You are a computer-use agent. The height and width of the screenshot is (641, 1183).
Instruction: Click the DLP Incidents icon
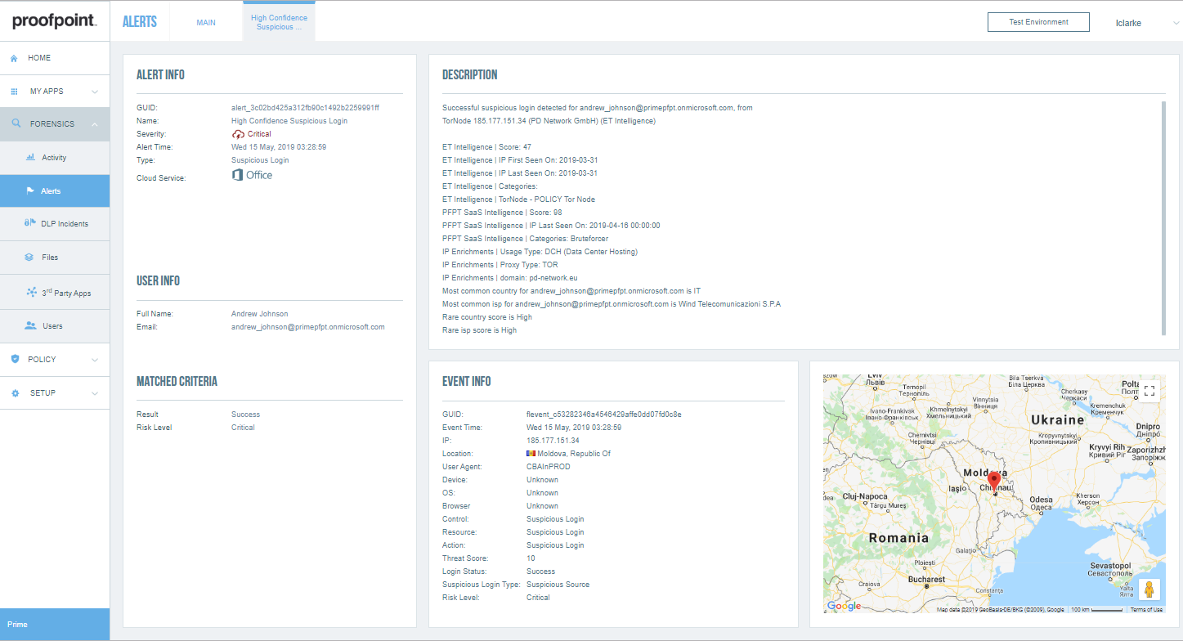click(x=30, y=223)
